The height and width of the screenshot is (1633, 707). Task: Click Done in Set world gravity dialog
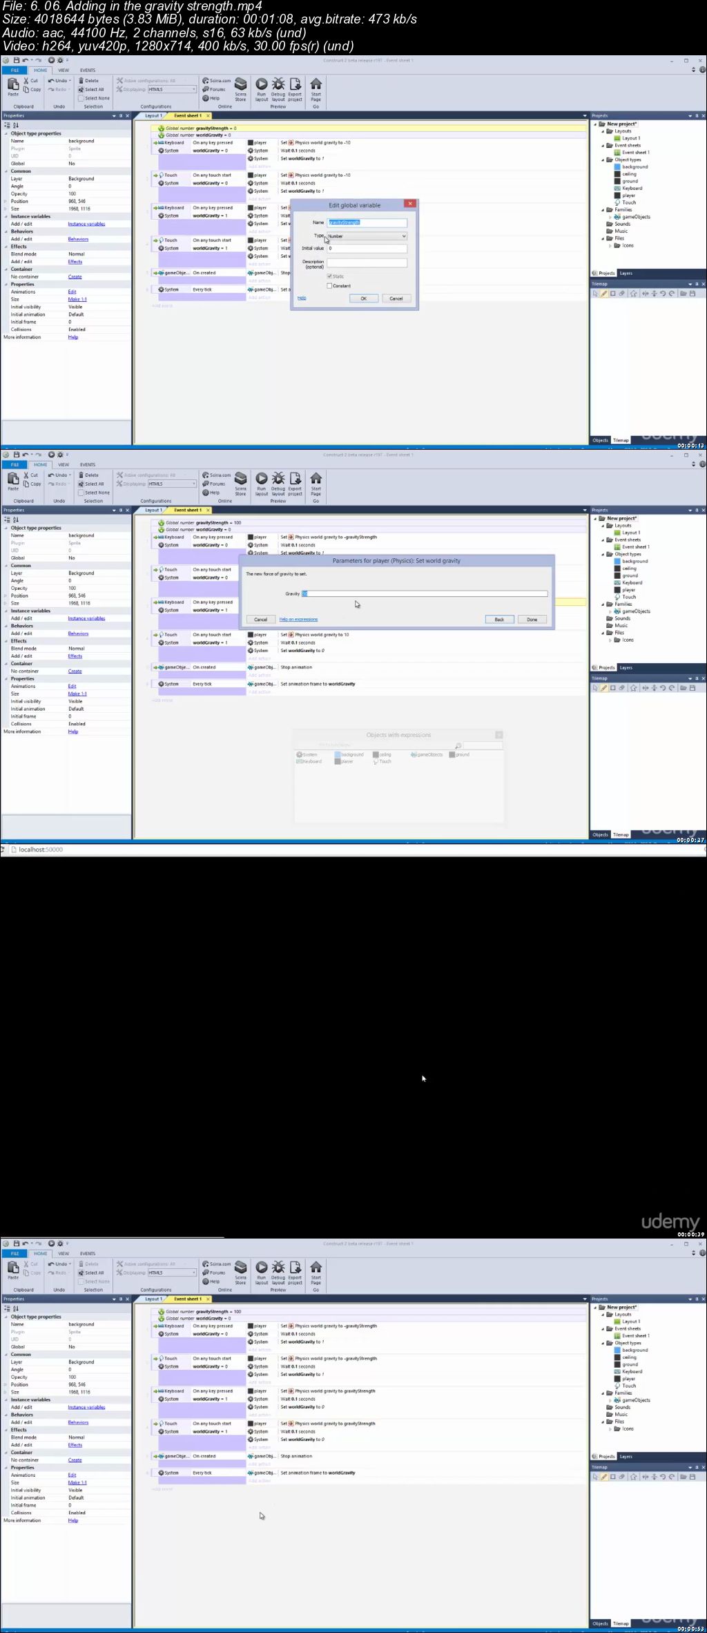pyautogui.click(x=532, y=620)
